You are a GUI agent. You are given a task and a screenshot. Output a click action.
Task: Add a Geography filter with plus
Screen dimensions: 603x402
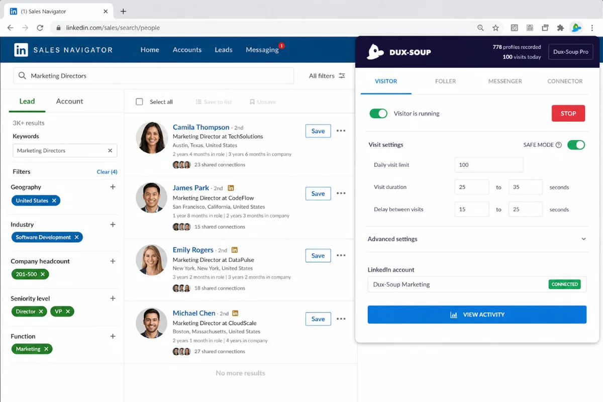(113, 187)
